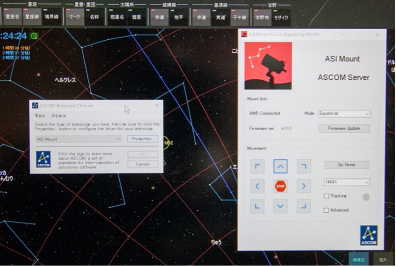Close the ASCOM Telescope Chooser dialog
396x267 pixels.
click(x=157, y=105)
